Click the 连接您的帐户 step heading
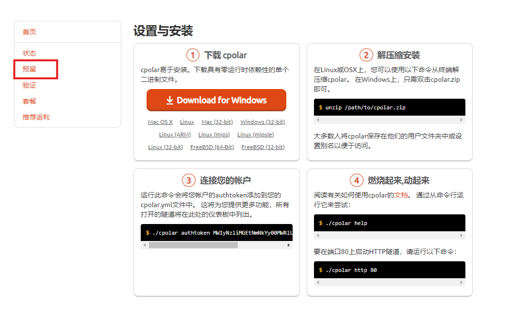This screenshot has width=511, height=315. click(225, 180)
